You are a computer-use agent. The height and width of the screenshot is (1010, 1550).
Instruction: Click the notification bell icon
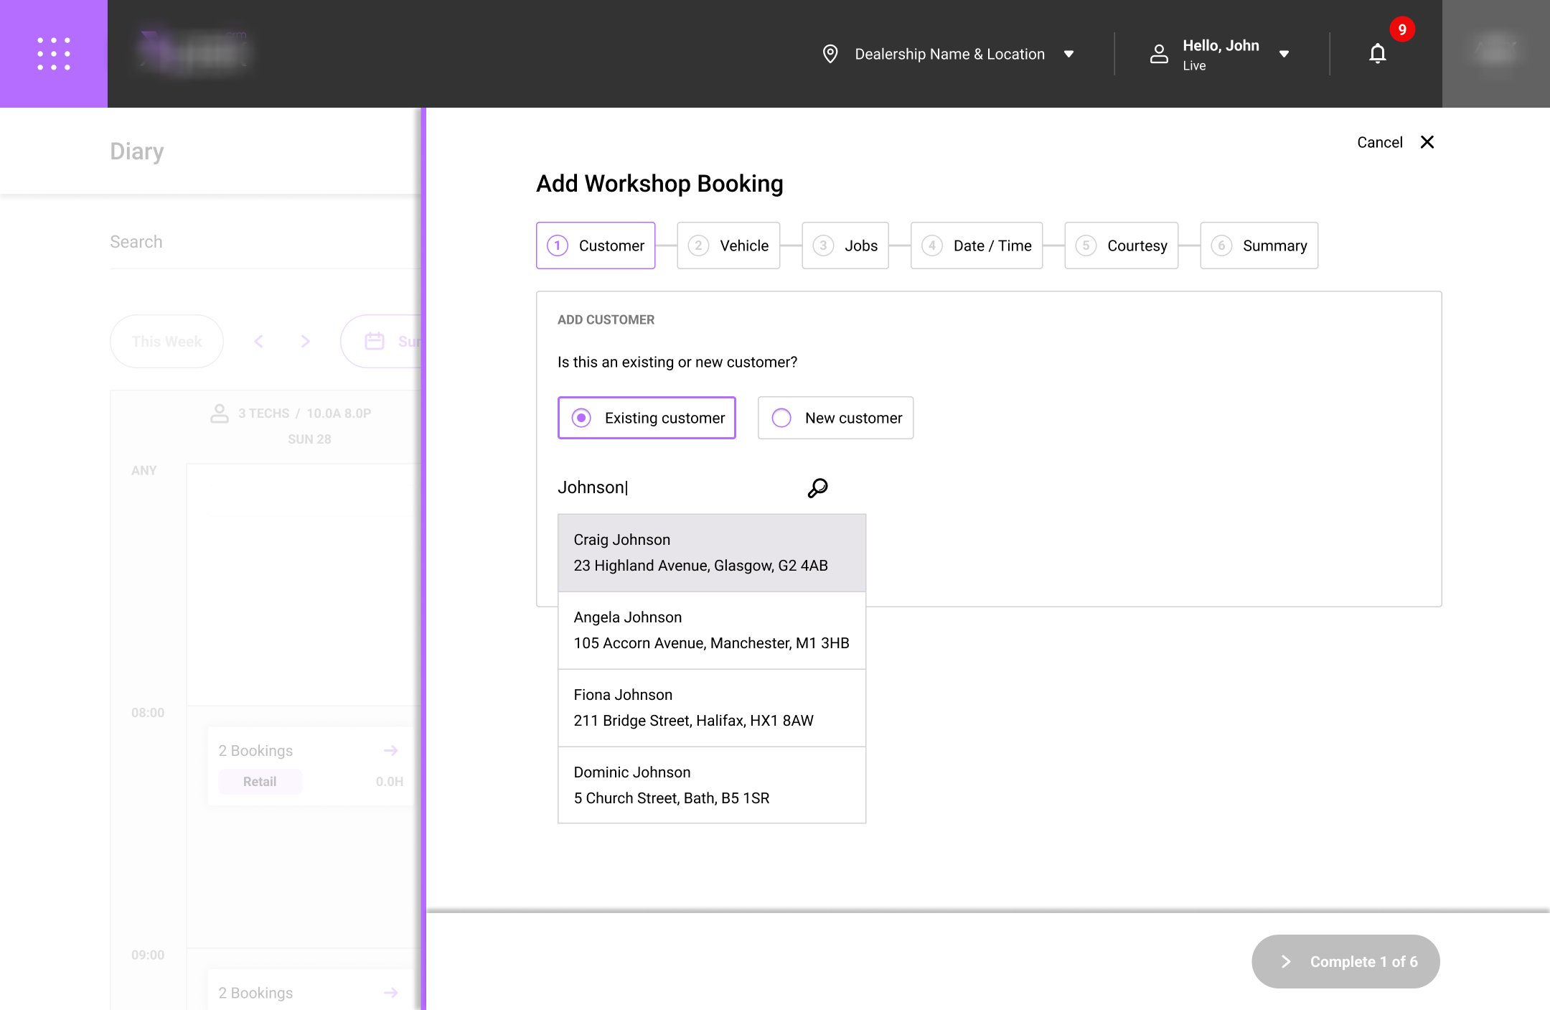[x=1377, y=54]
